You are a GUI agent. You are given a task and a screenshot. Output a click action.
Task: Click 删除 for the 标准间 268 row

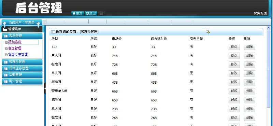coord(249,118)
